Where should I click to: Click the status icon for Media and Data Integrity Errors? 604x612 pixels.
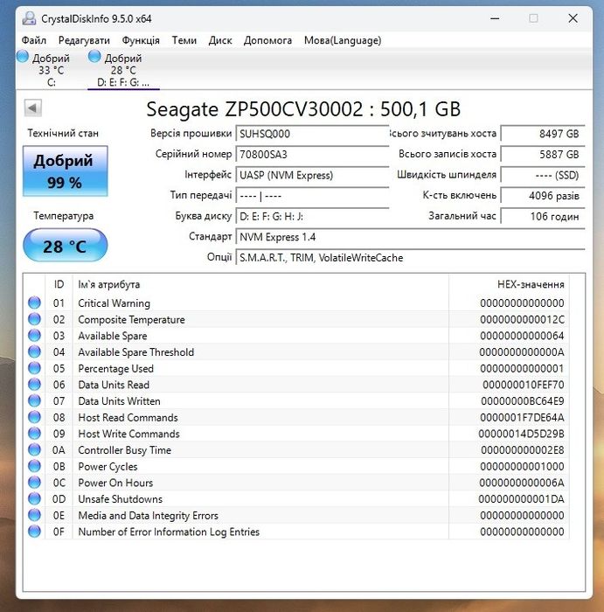point(34,515)
